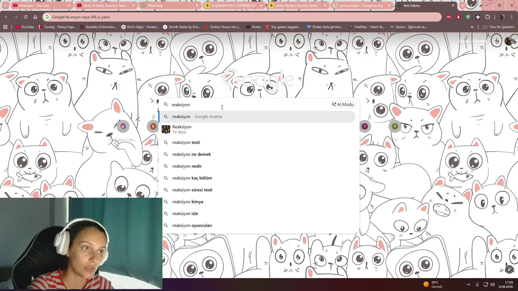
Task: Open the green shield extension icon
Action: point(468,17)
